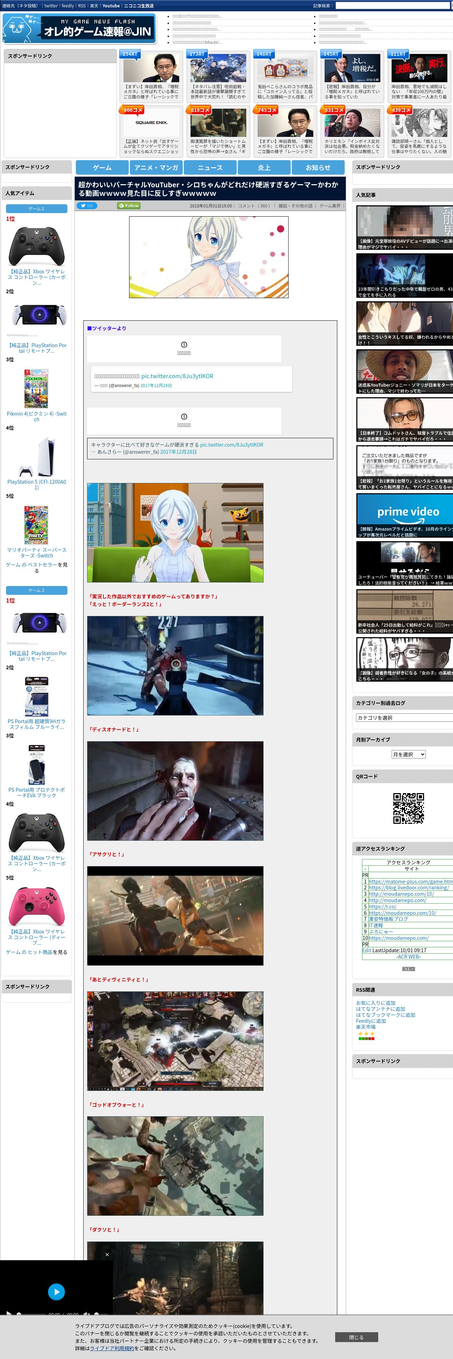
Task: Select the ゲーム1 ranking tab
Action: 36,209
